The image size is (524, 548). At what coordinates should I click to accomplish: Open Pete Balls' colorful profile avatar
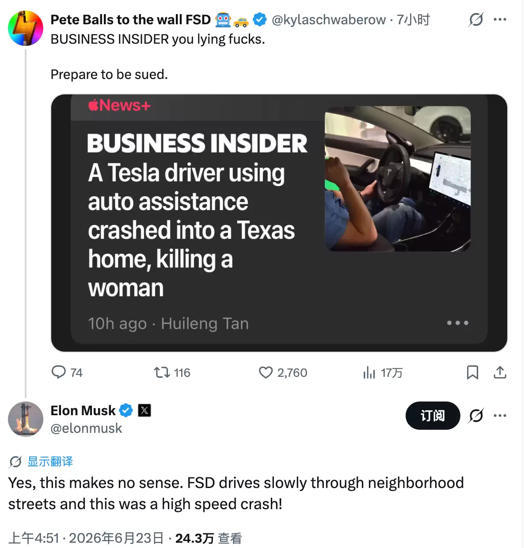(26, 28)
